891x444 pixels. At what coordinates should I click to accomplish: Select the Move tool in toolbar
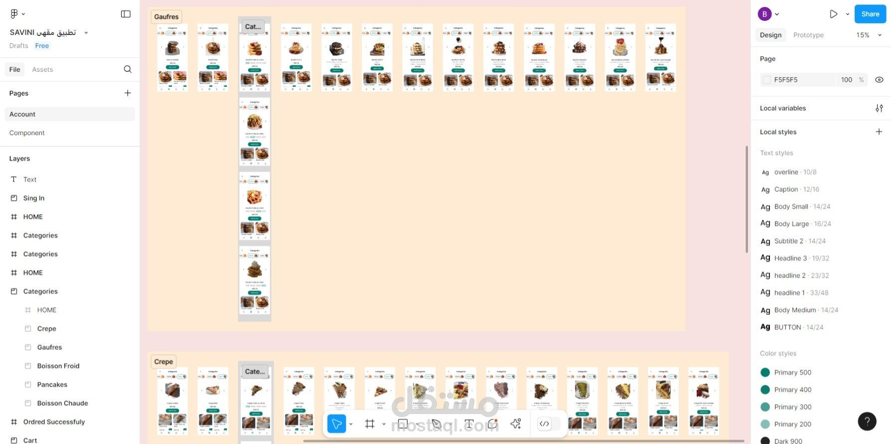tap(337, 424)
